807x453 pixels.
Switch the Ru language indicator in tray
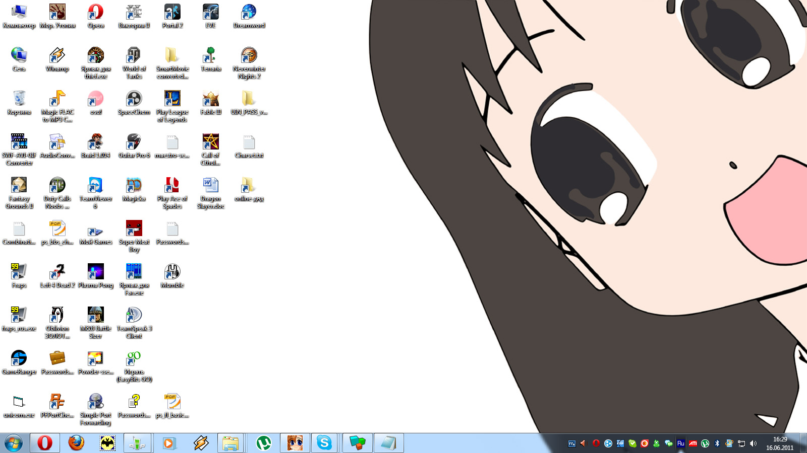pos(680,443)
